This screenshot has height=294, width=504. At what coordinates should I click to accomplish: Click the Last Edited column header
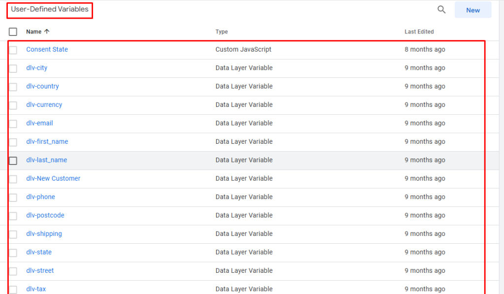coord(419,32)
